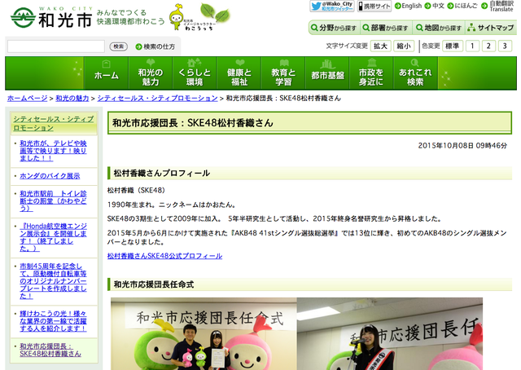The image size is (521, 370).
Task: Open くらしと環境 nav tab
Action: point(195,73)
